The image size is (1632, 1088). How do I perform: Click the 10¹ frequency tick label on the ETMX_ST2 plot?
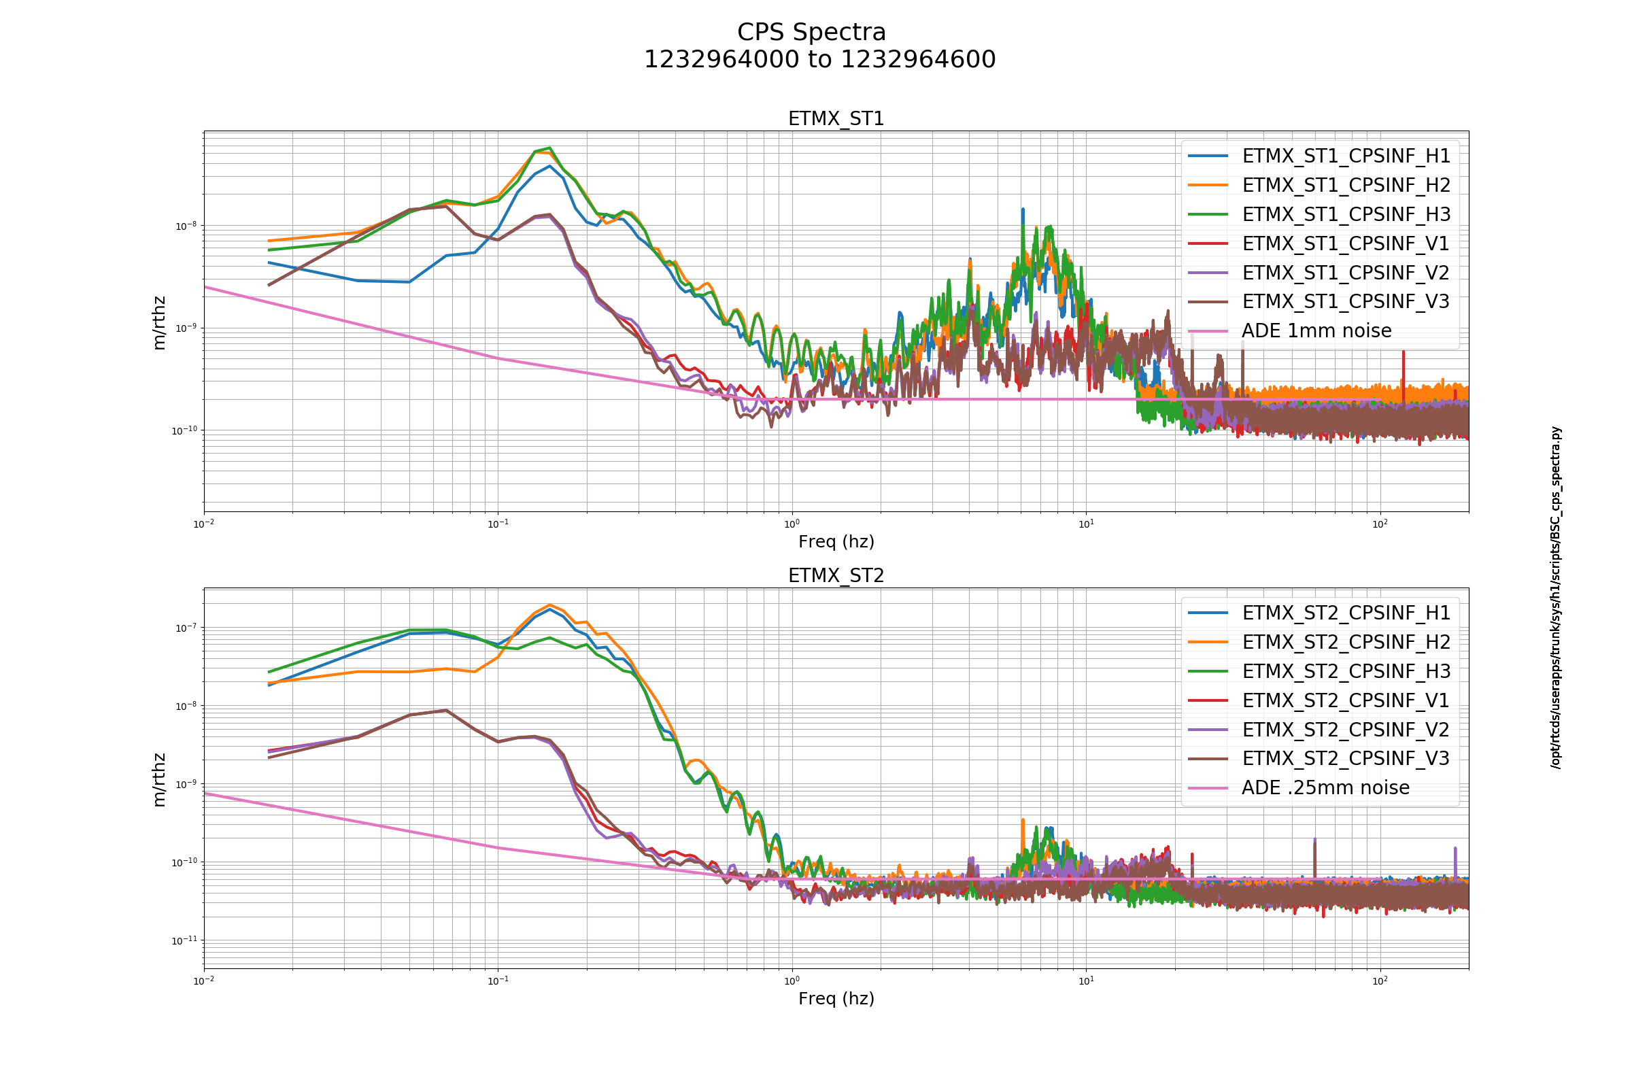click(x=1086, y=981)
